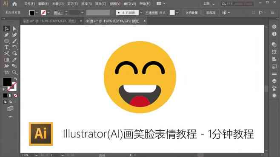The height and width of the screenshot is (157, 280).
Task: Enable Draw Behind mode
Action: pos(11,102)
